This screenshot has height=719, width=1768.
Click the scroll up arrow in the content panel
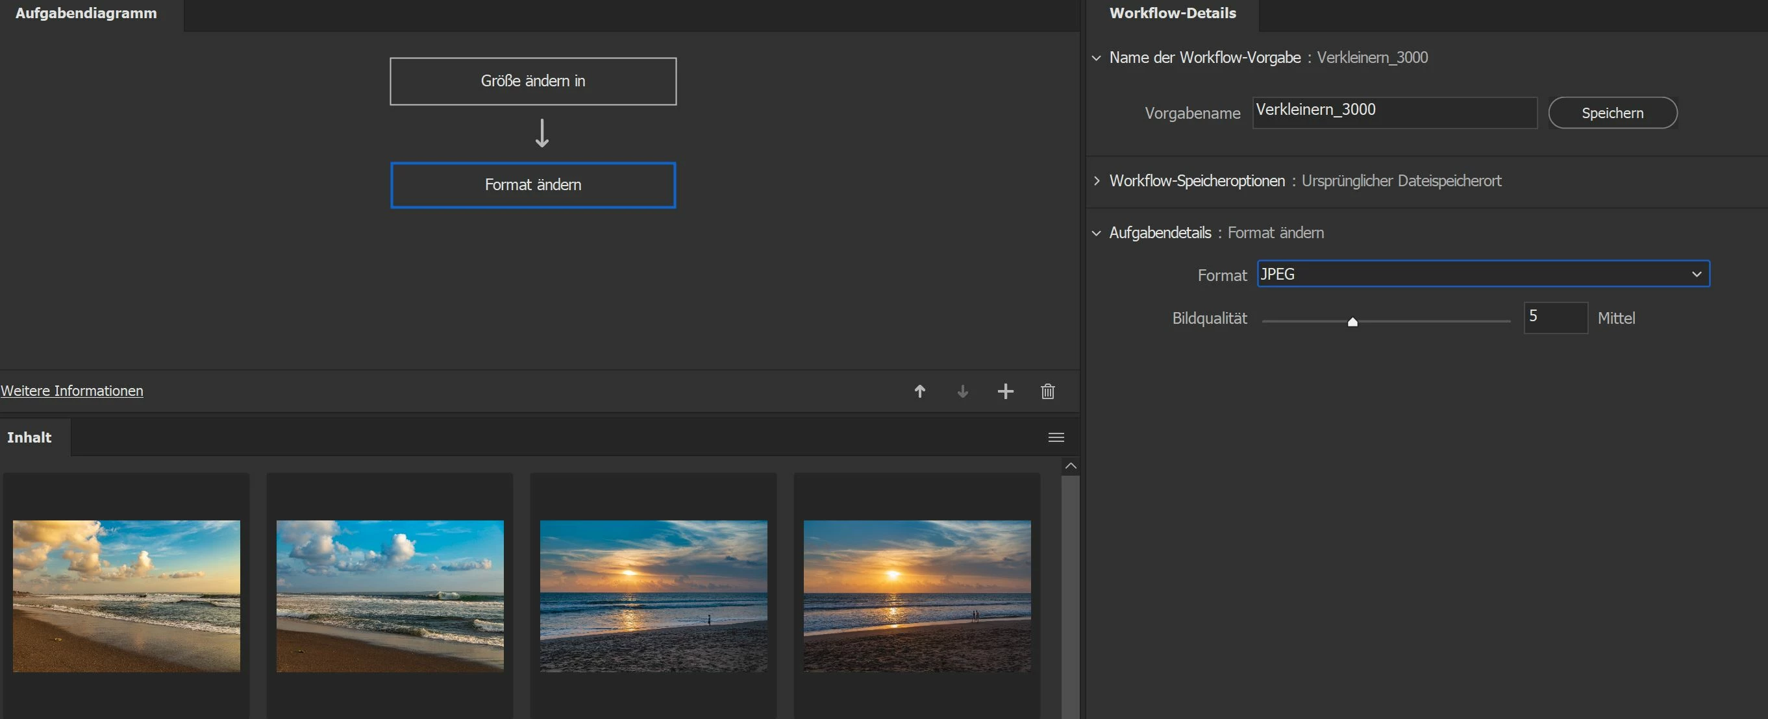coord(1070,466)
